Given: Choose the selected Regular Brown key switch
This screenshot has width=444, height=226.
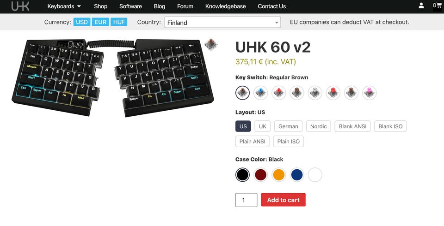Looking at the screenshot, I should pyautogui.click(x=242, y=93).
